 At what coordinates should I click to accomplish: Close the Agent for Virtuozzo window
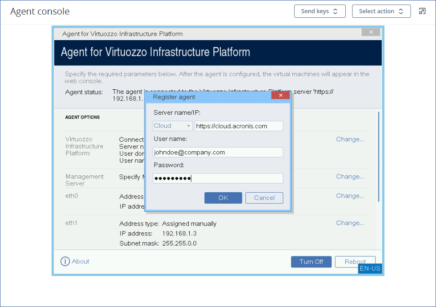[371, 32]
